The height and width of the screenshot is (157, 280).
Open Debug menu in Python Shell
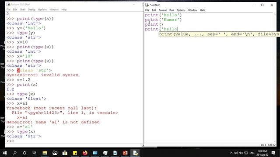(x=31, y=10)
